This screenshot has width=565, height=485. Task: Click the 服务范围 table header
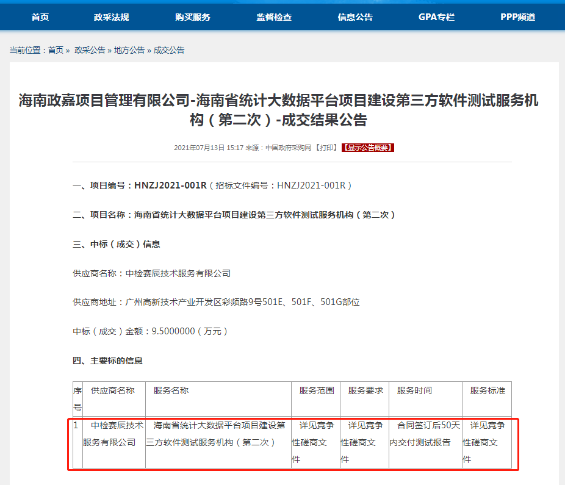coord(315,399)
